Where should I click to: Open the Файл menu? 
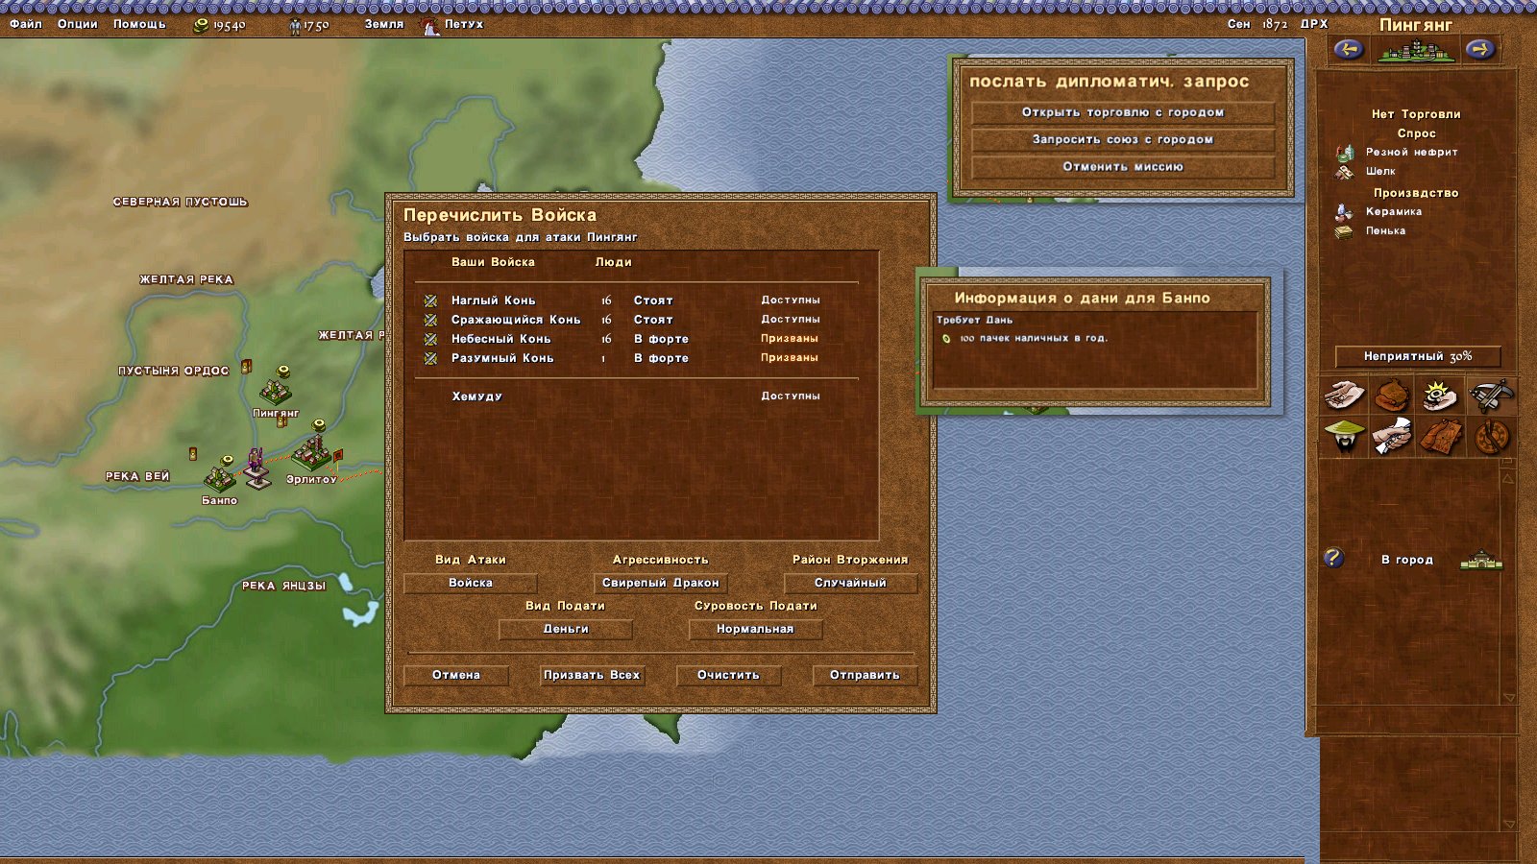[26, 24]
